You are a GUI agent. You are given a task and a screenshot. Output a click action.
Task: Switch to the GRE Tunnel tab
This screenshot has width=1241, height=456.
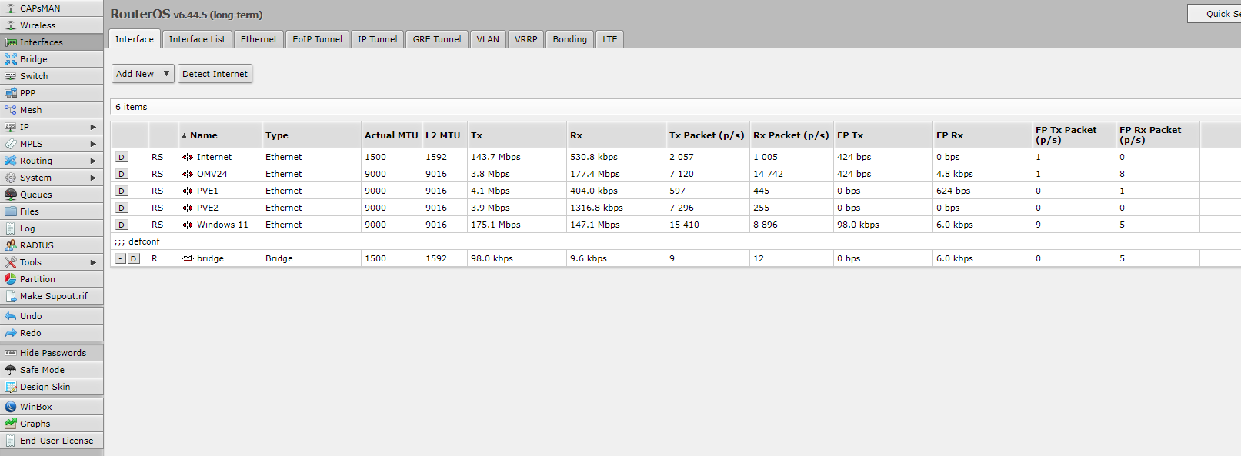pos(437,39)
